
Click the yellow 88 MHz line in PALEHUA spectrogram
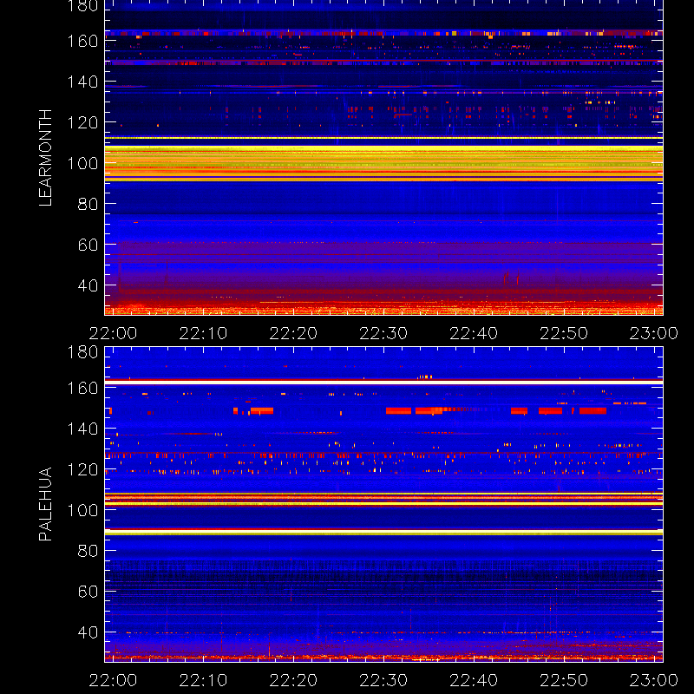(x=383, y=533)
